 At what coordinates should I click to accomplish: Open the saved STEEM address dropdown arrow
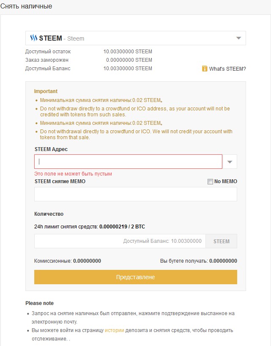[x=230, y=162]
